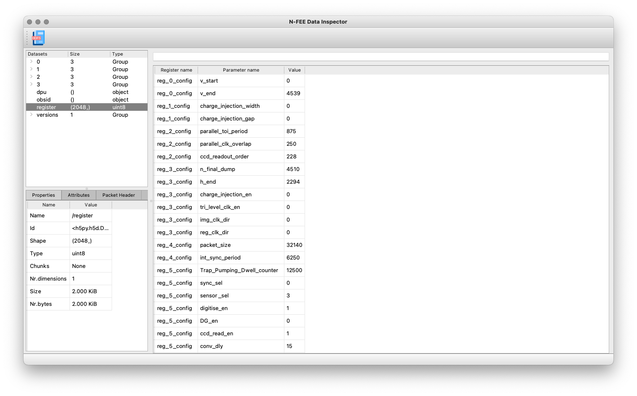Click the Register name column header
637x396 pixels.
coord(176,70)
